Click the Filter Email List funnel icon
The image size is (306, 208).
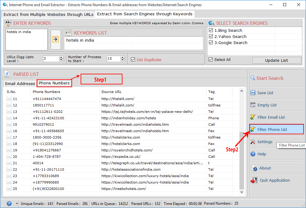[253, 117]
